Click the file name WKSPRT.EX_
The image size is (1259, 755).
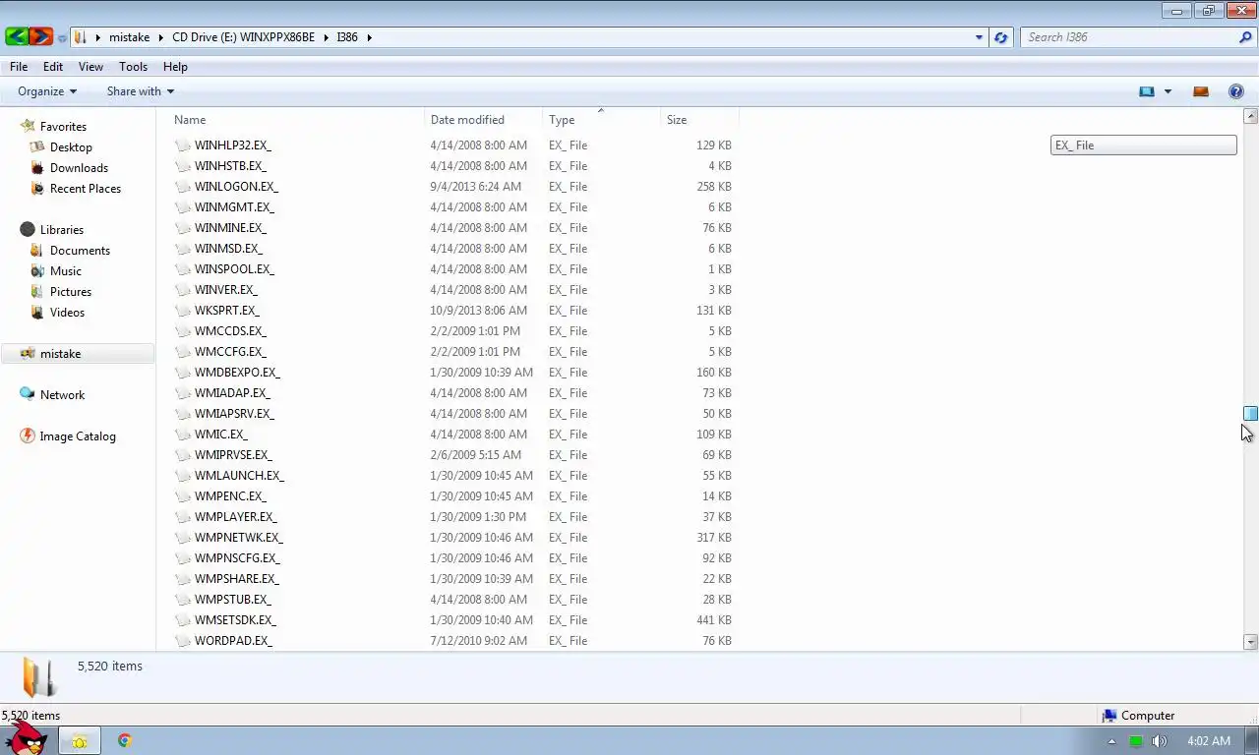click(x=226, y=311)
